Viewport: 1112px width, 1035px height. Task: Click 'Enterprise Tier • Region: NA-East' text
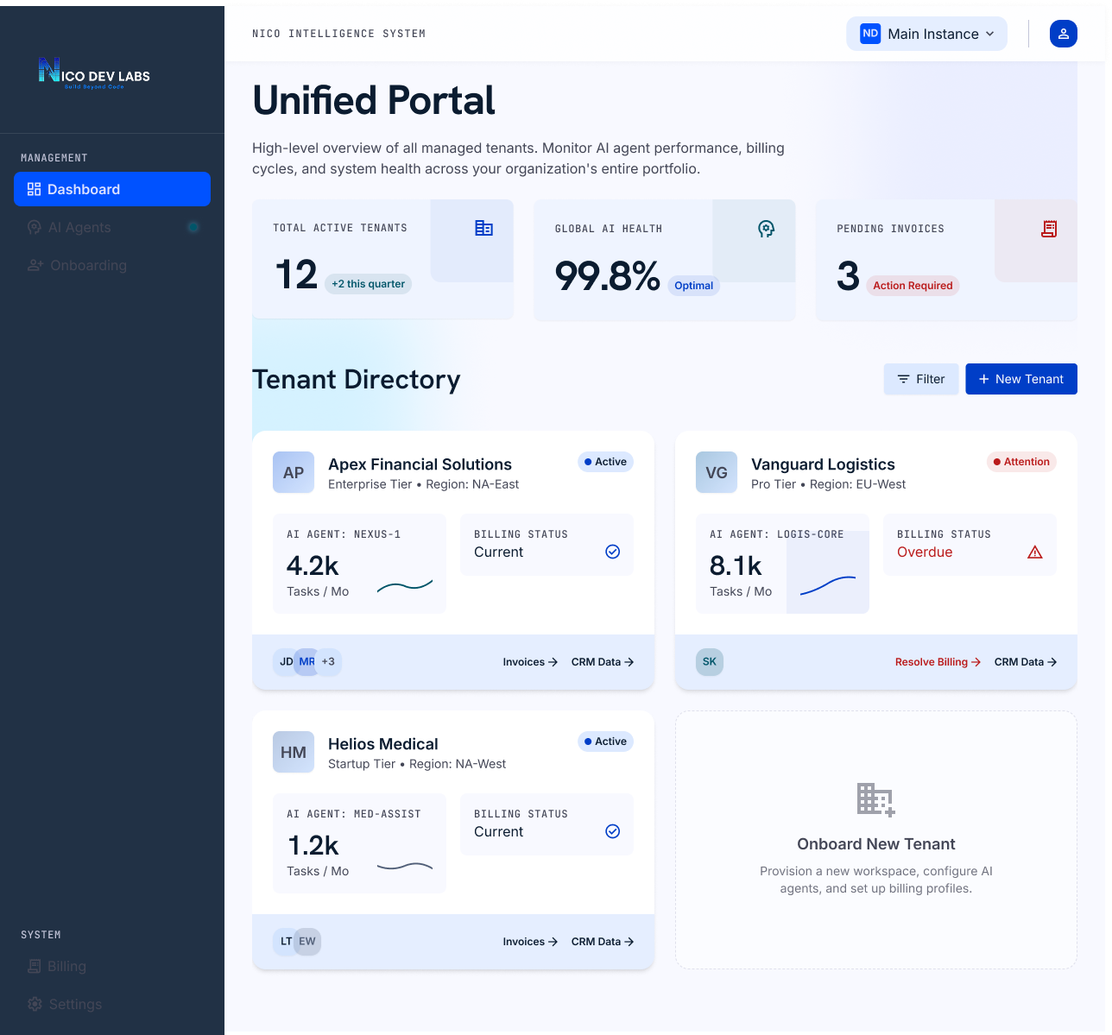[423, 484]
